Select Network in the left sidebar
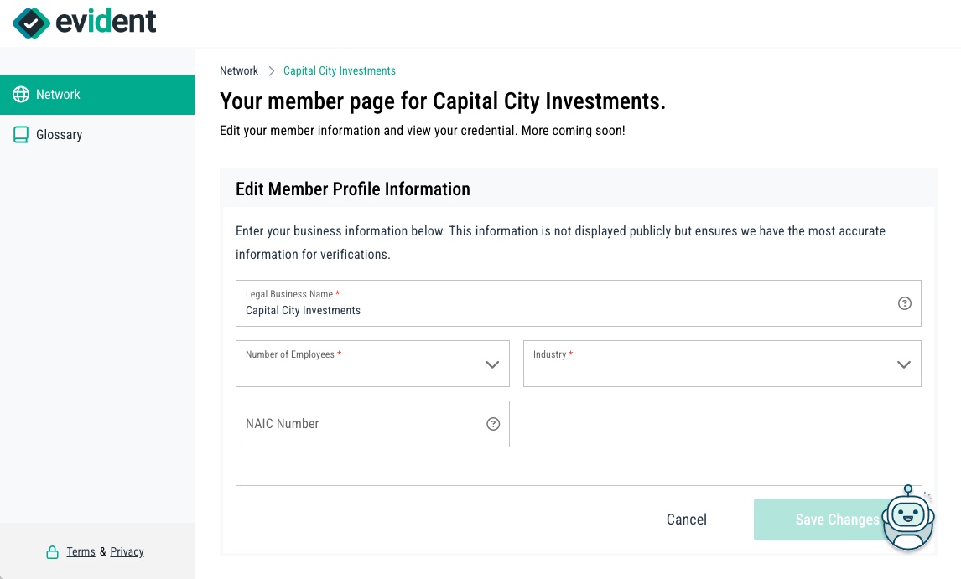Image resolution: width=961 pixels, height=579 pixels. (58, 94)
